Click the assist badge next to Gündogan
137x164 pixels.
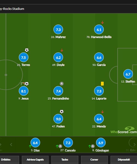[93, 146]
